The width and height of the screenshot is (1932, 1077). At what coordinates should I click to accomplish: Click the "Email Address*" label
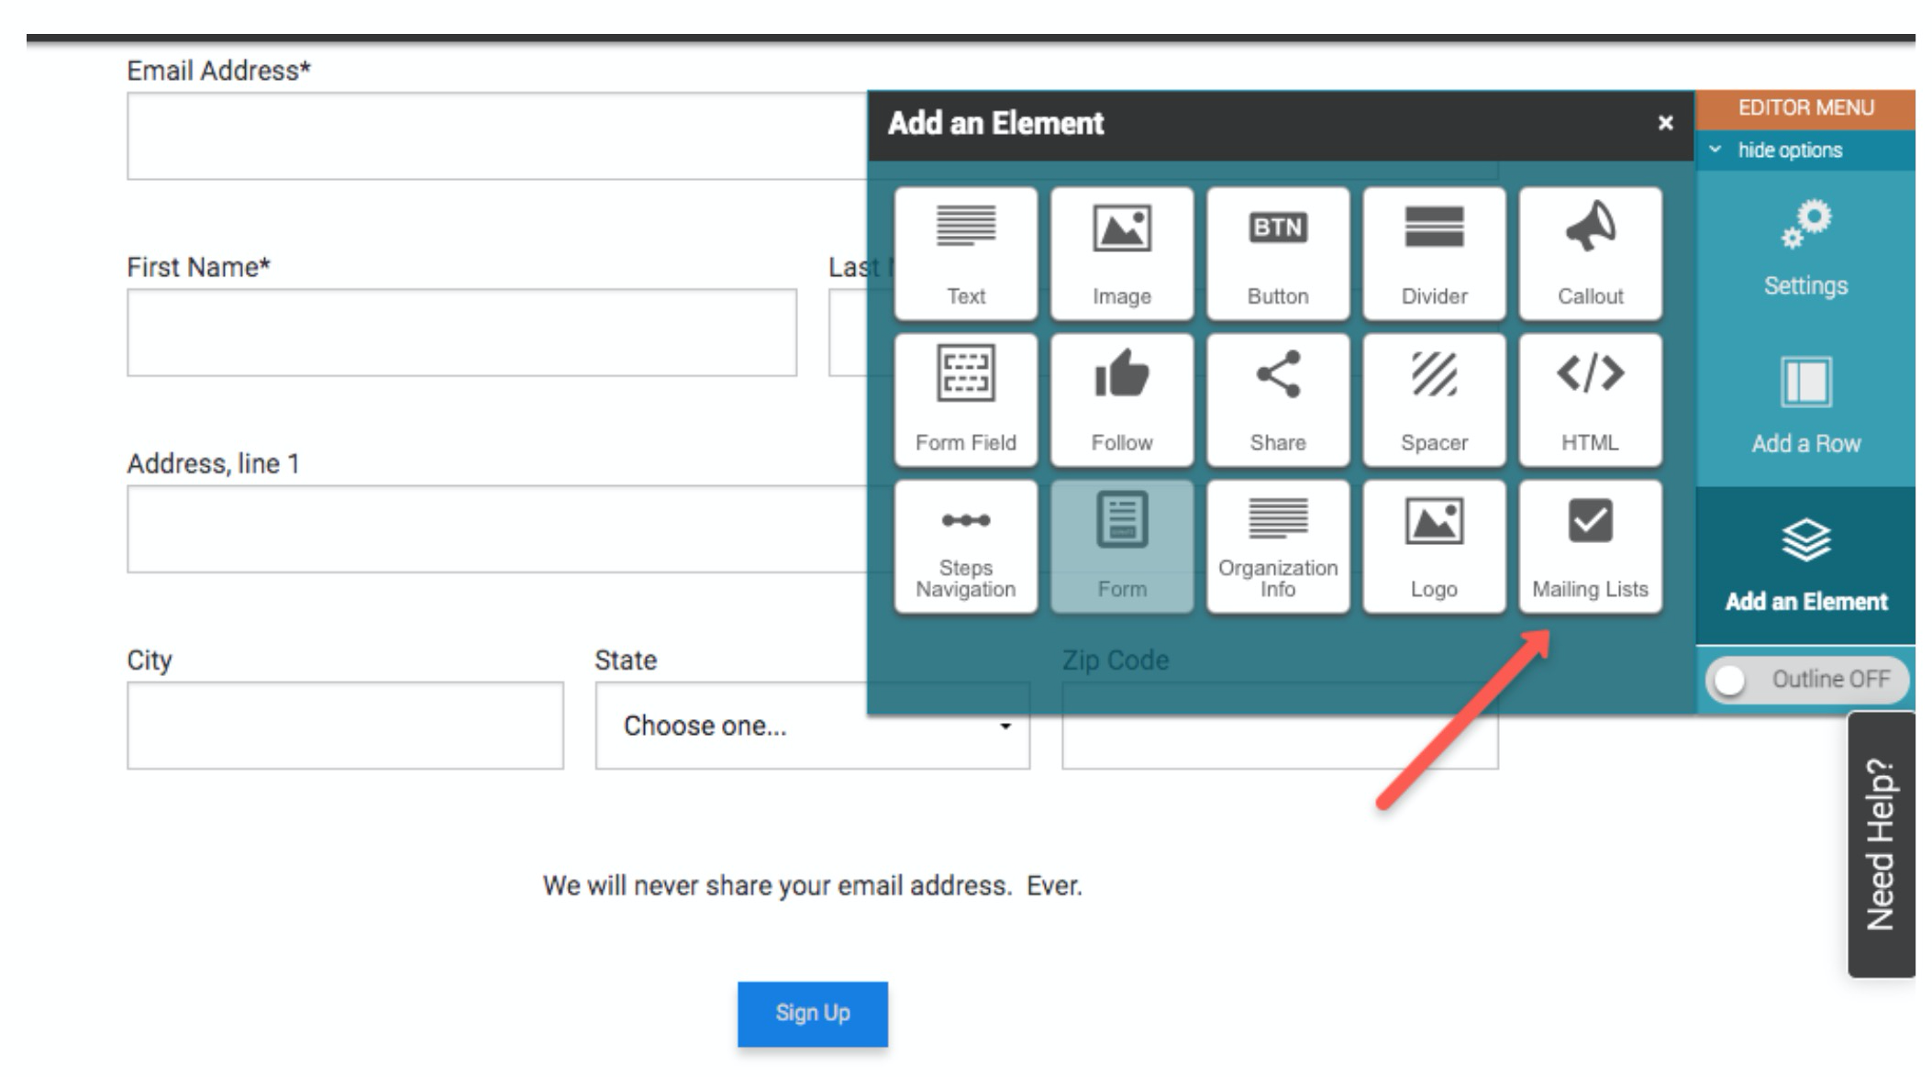pos(218,71)
